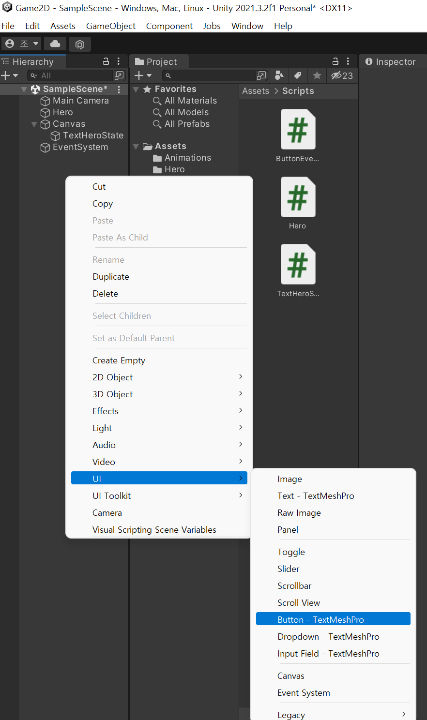The height and width of the screenshot is (720, 427).
Task: Click the Search by Label tag icon
Action: pyautogui.click(x=298, y=75)
